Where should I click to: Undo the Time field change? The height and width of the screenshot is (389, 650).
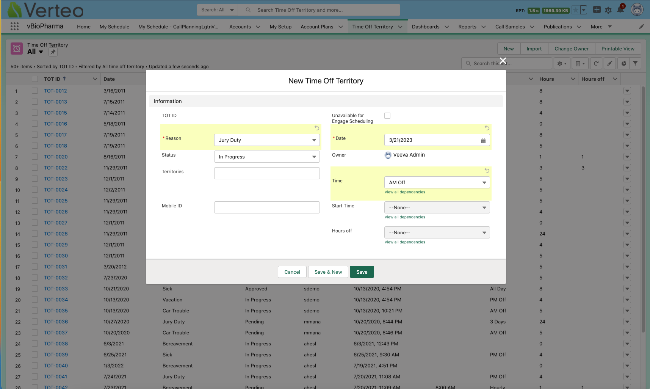pos(487,171)
